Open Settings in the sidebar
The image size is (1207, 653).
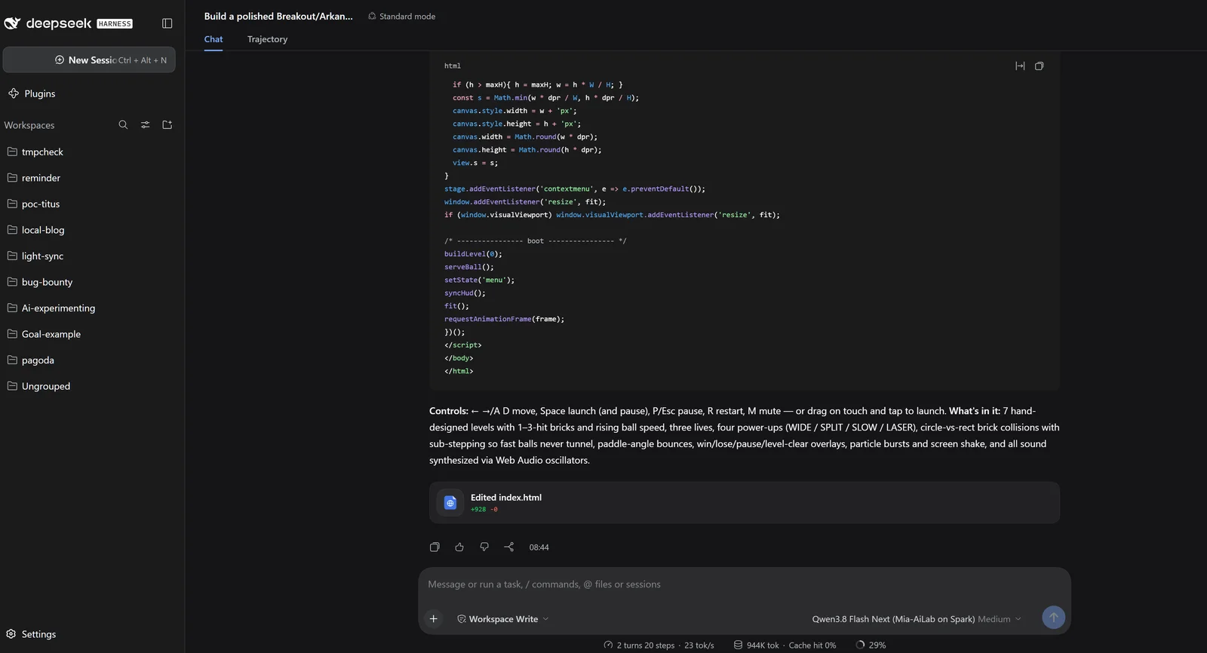point(32,634)
